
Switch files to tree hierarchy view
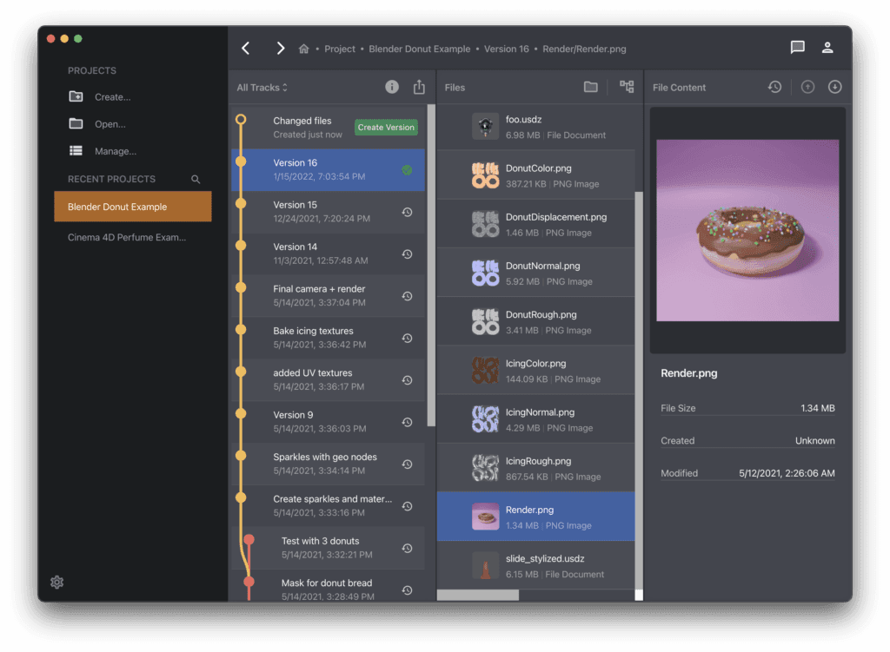pos(627,87)
